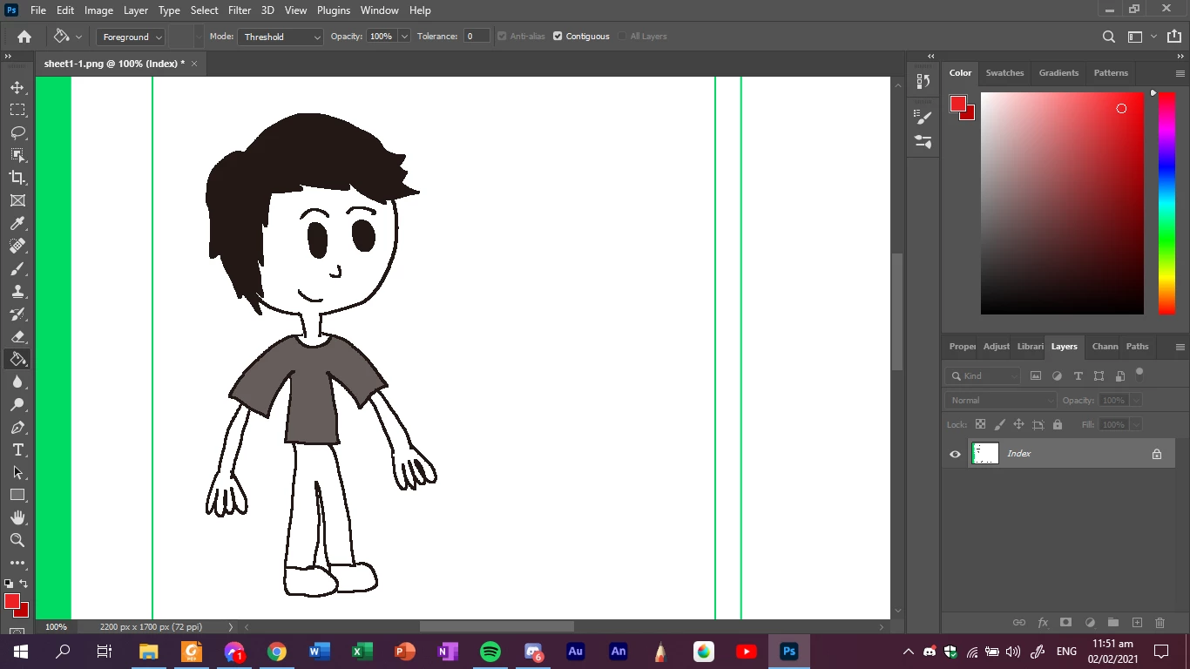Add layer mask icon in Layers panel
This screenshot has height=669, width=1190.
point(1065,623)
